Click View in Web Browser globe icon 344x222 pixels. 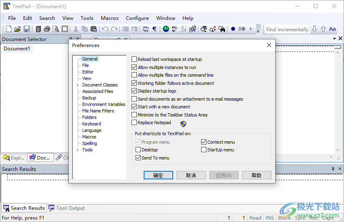click(x=166, y=29)
